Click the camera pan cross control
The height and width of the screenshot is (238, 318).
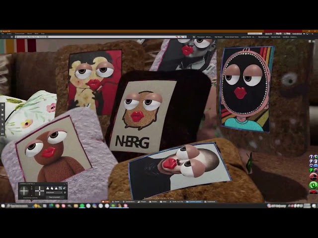pos(40,191)
